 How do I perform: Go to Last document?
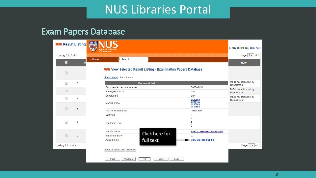[176, 159]
